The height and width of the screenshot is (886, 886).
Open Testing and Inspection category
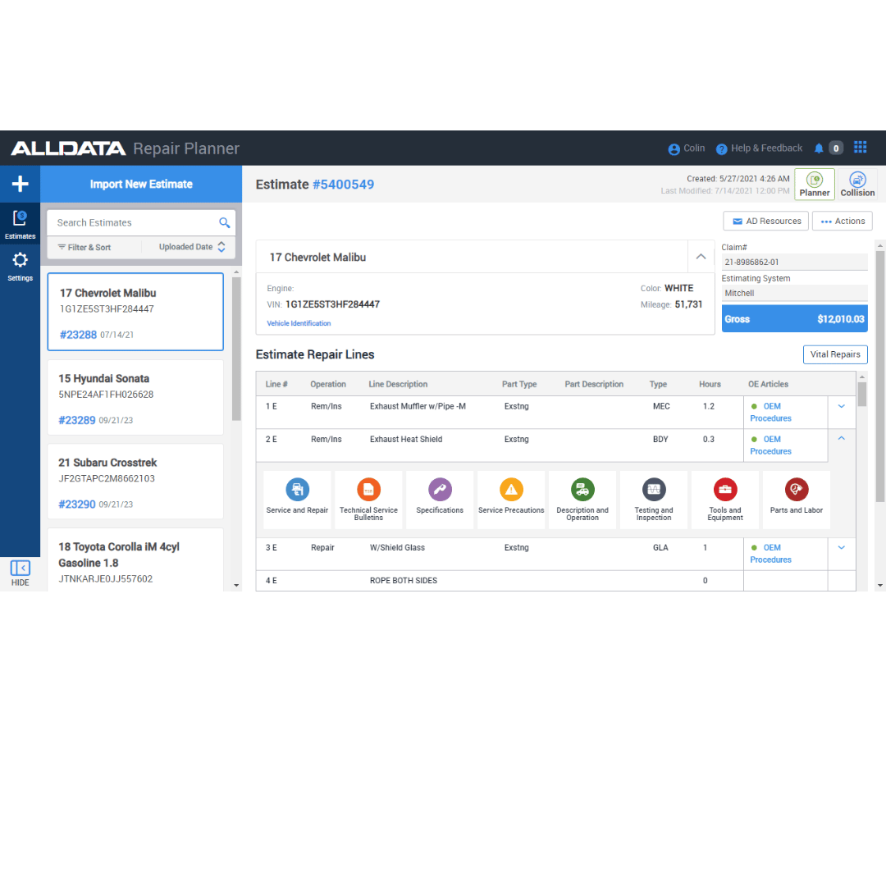coord(654,500)
